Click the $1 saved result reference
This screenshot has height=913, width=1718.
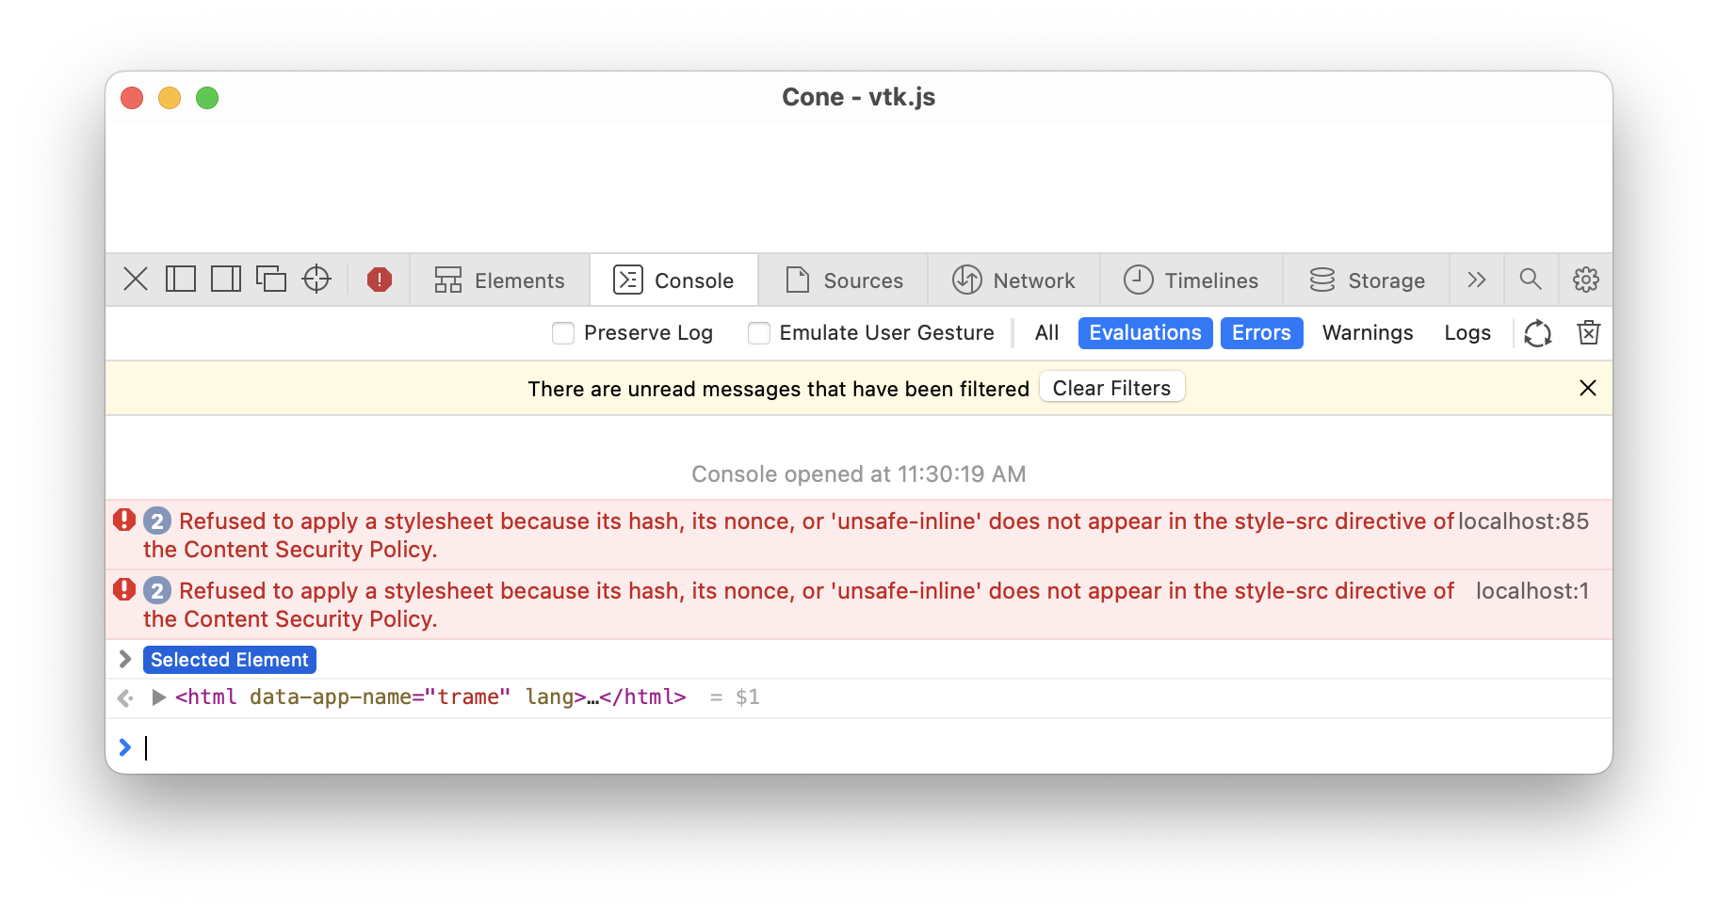tap(748, 697)
